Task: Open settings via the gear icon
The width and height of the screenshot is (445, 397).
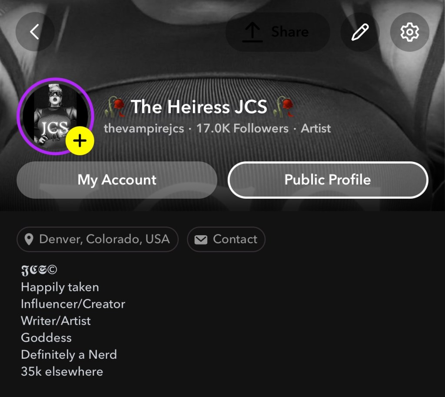Action: [409, 32]
